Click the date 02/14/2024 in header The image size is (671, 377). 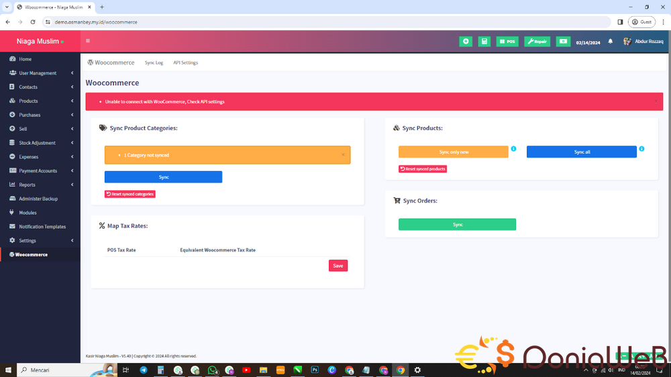[588, 42]
